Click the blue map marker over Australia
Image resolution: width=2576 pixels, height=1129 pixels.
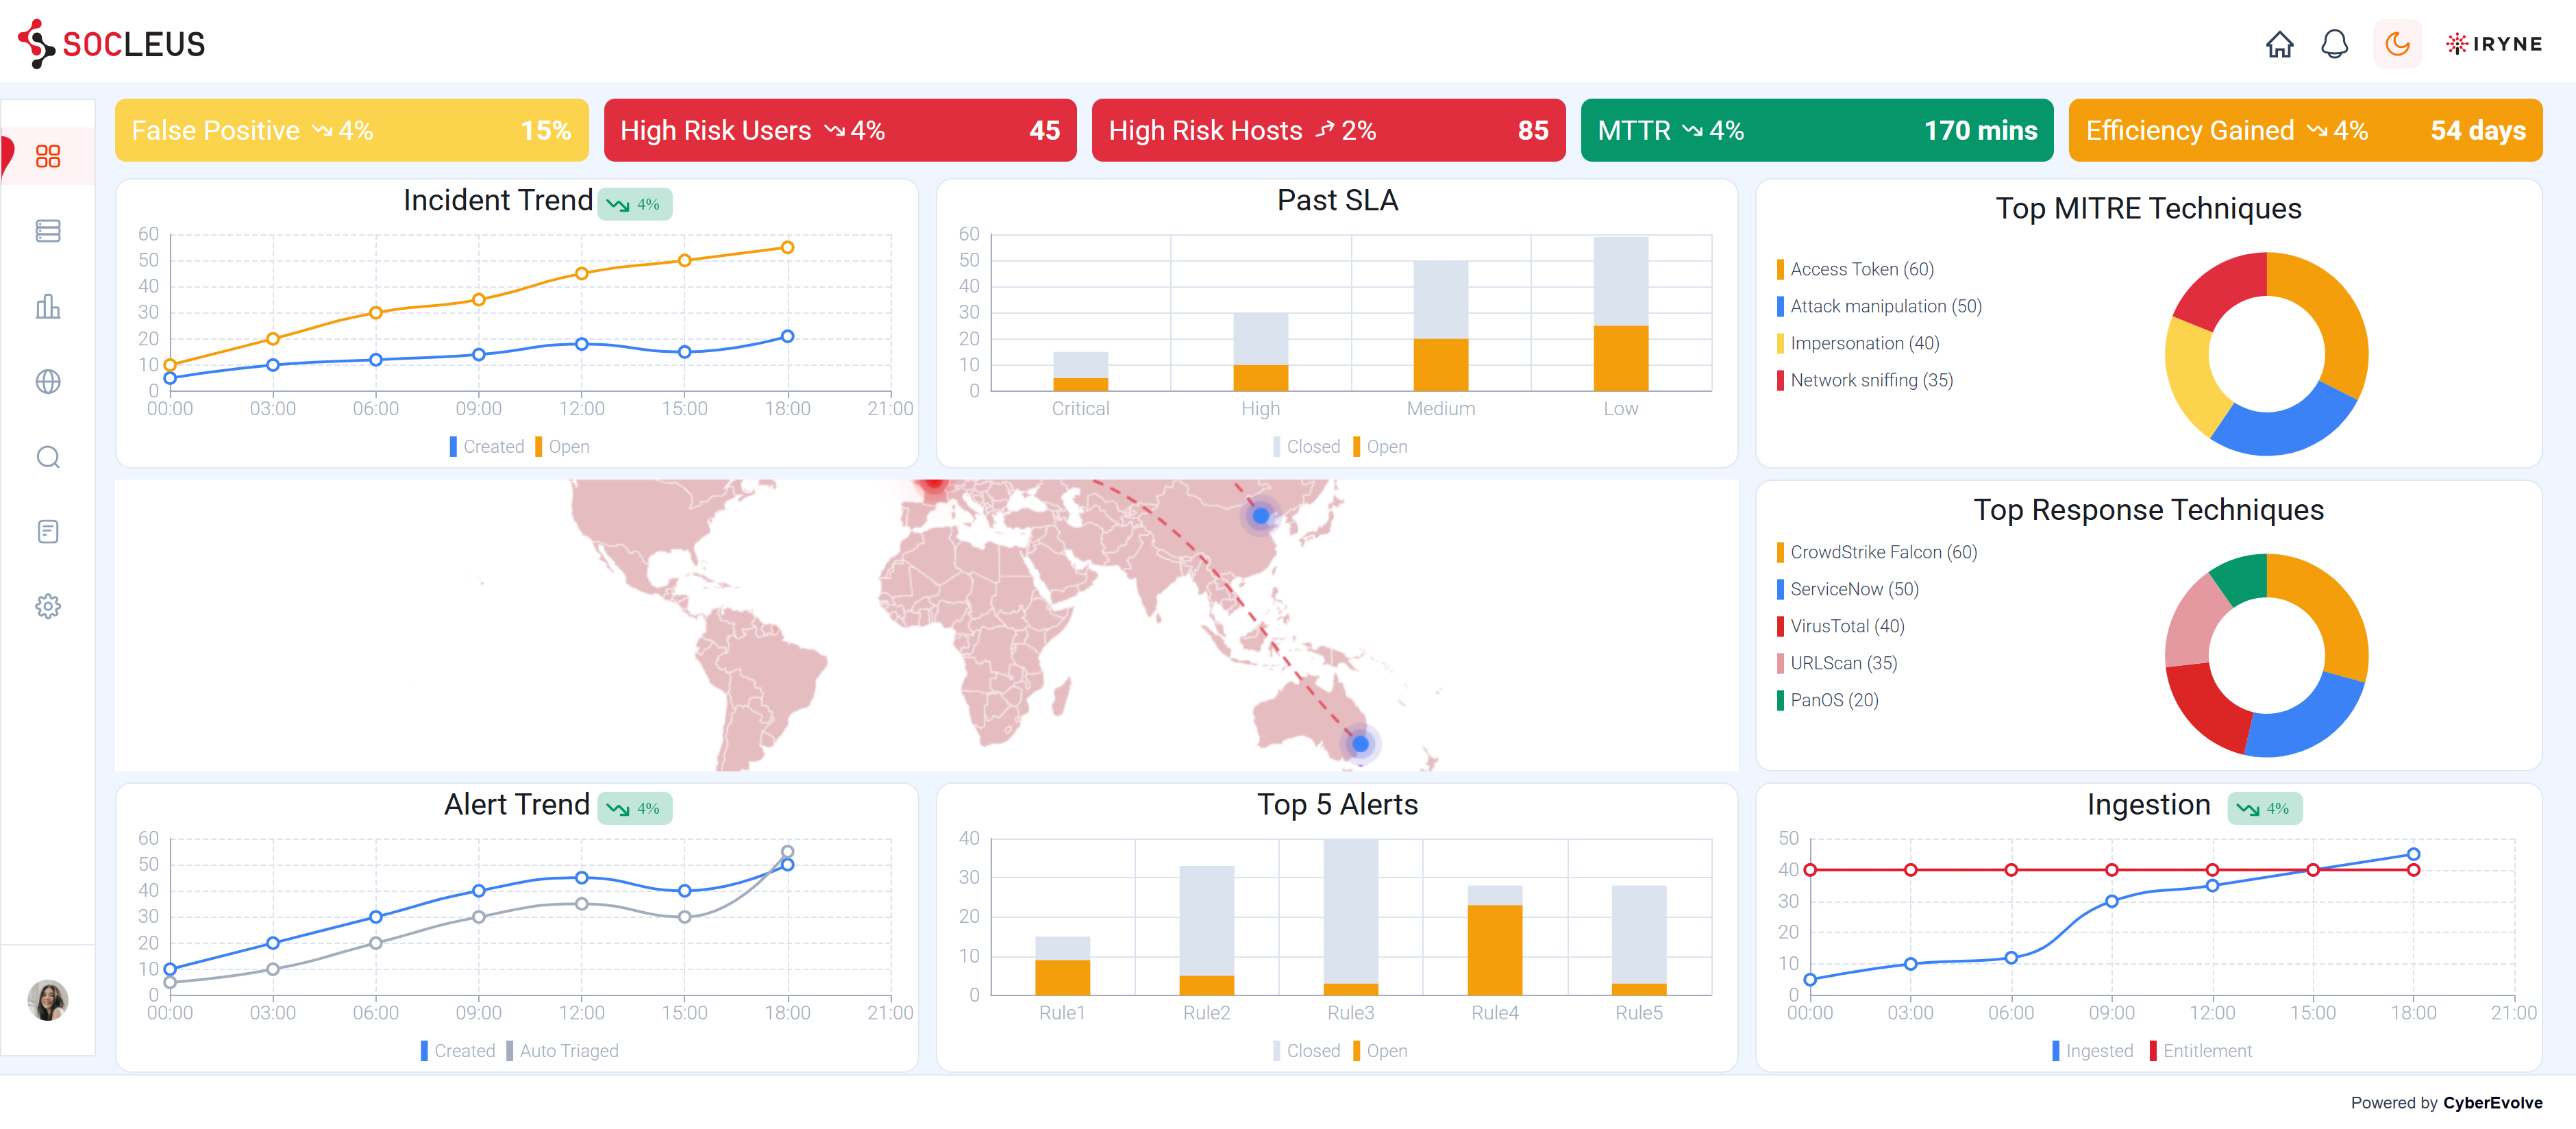(x=1360, y=744)
